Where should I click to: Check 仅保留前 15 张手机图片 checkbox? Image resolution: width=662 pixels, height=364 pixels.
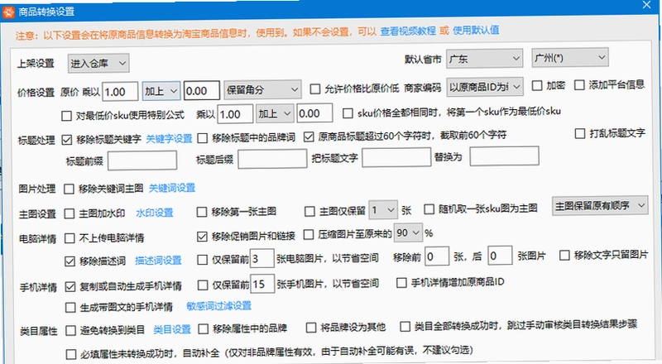point(203,285)
